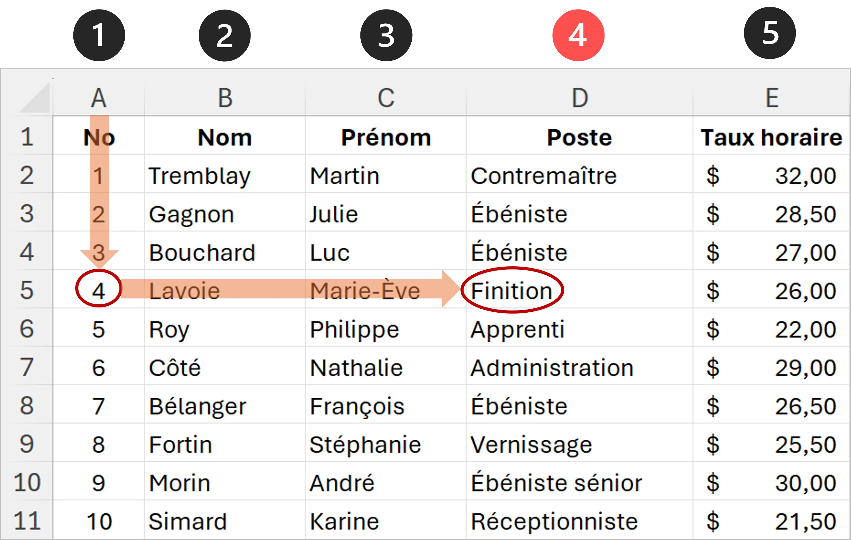Select row 11 header

tap(27, 521)
